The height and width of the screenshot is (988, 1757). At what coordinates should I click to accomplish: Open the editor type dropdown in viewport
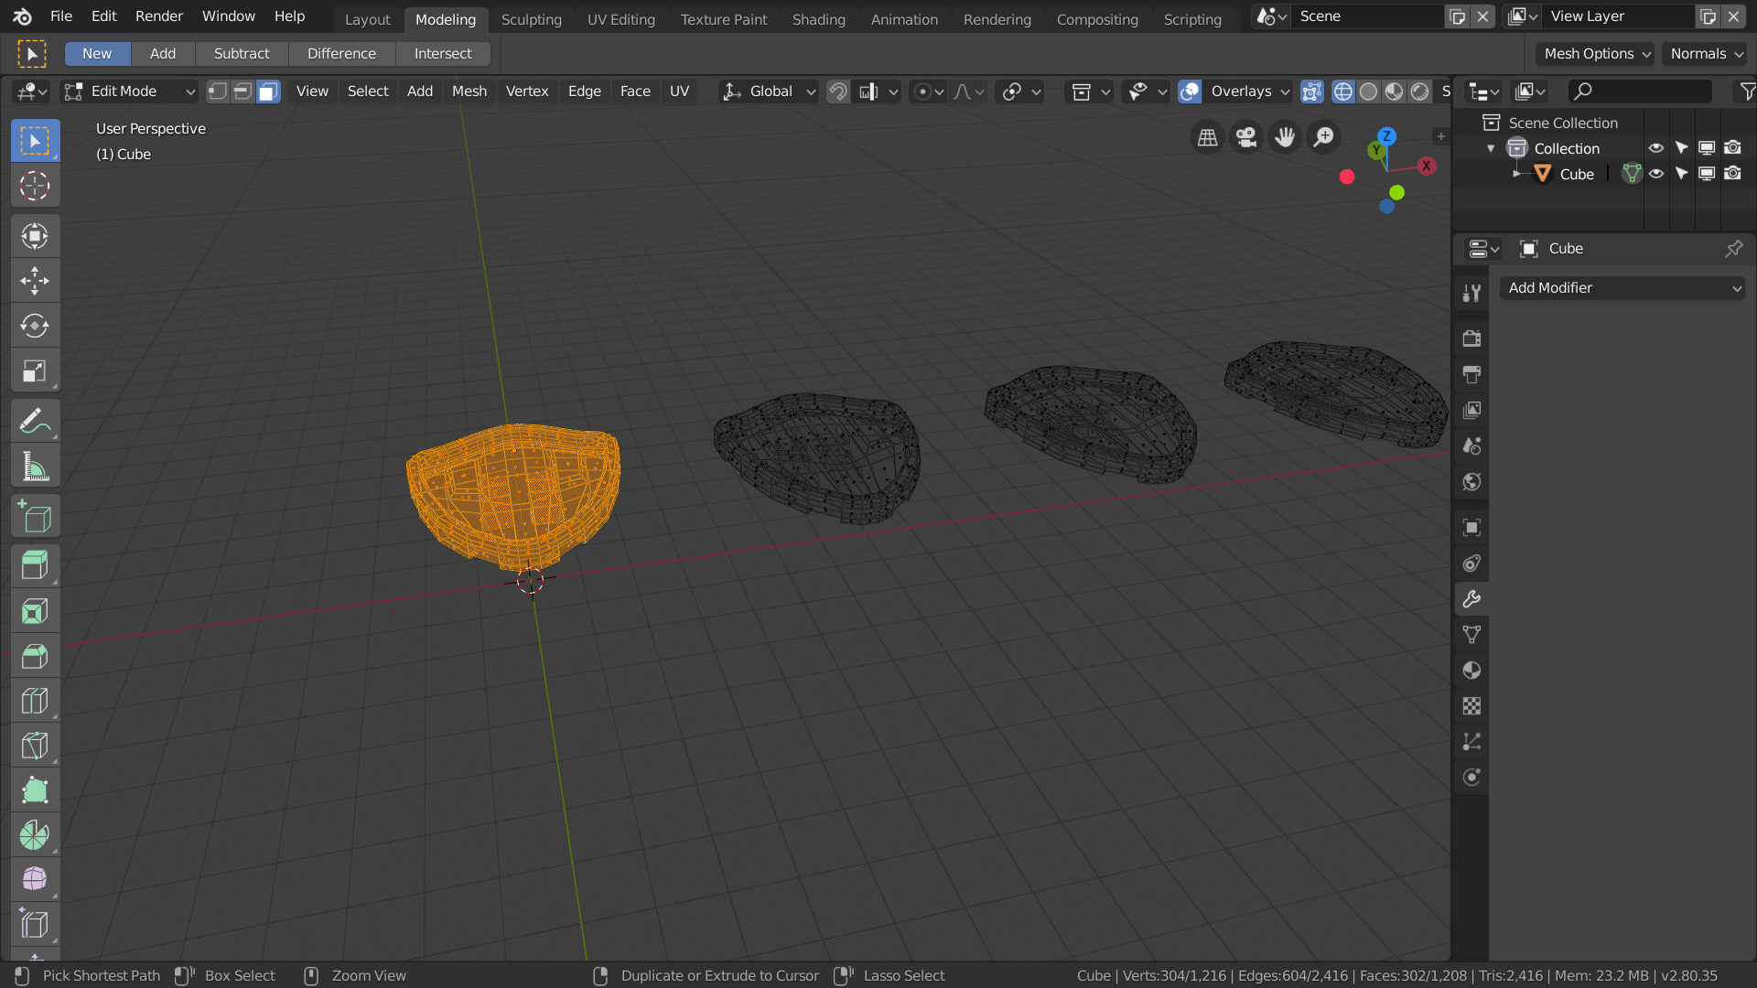(x=31, y=91)
